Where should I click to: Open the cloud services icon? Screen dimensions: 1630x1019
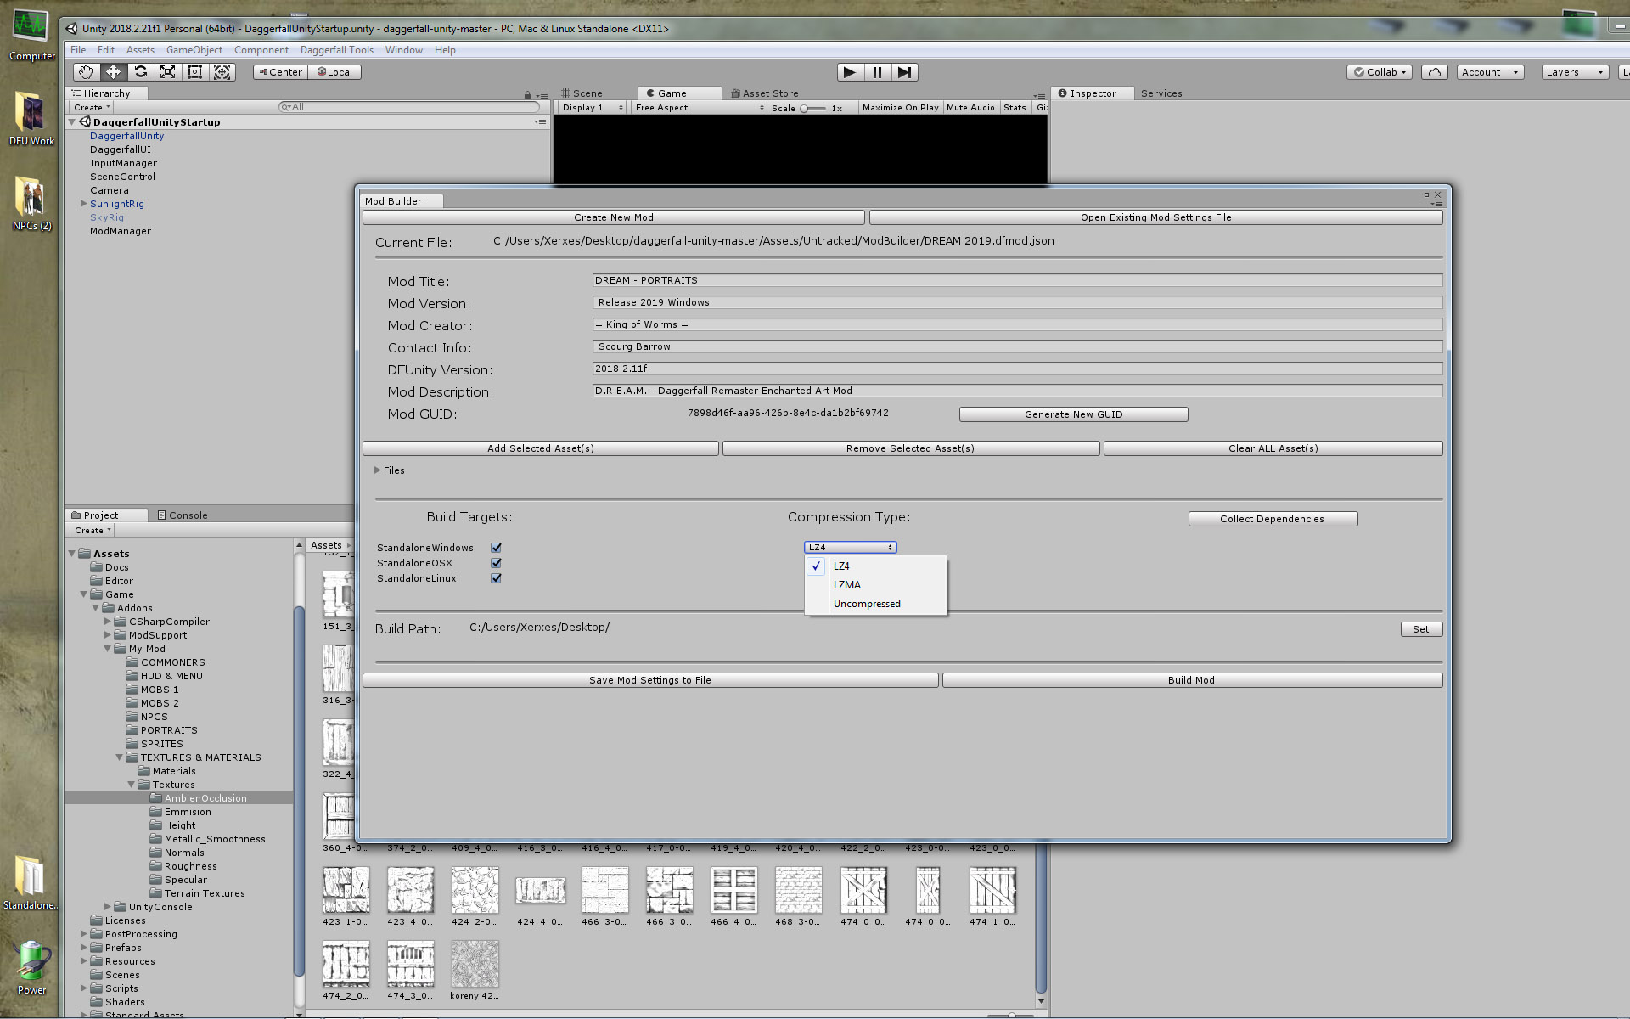click(x=1434, y=72)
